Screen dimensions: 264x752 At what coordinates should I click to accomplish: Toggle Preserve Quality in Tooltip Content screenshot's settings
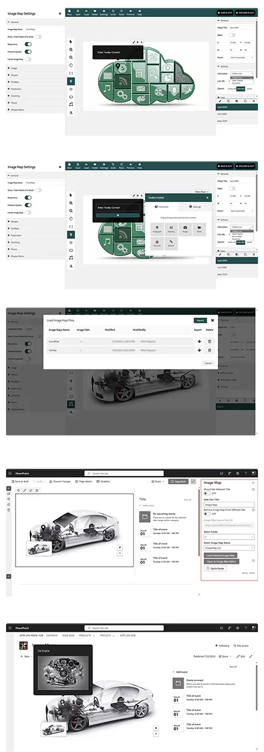click(28, 204)
